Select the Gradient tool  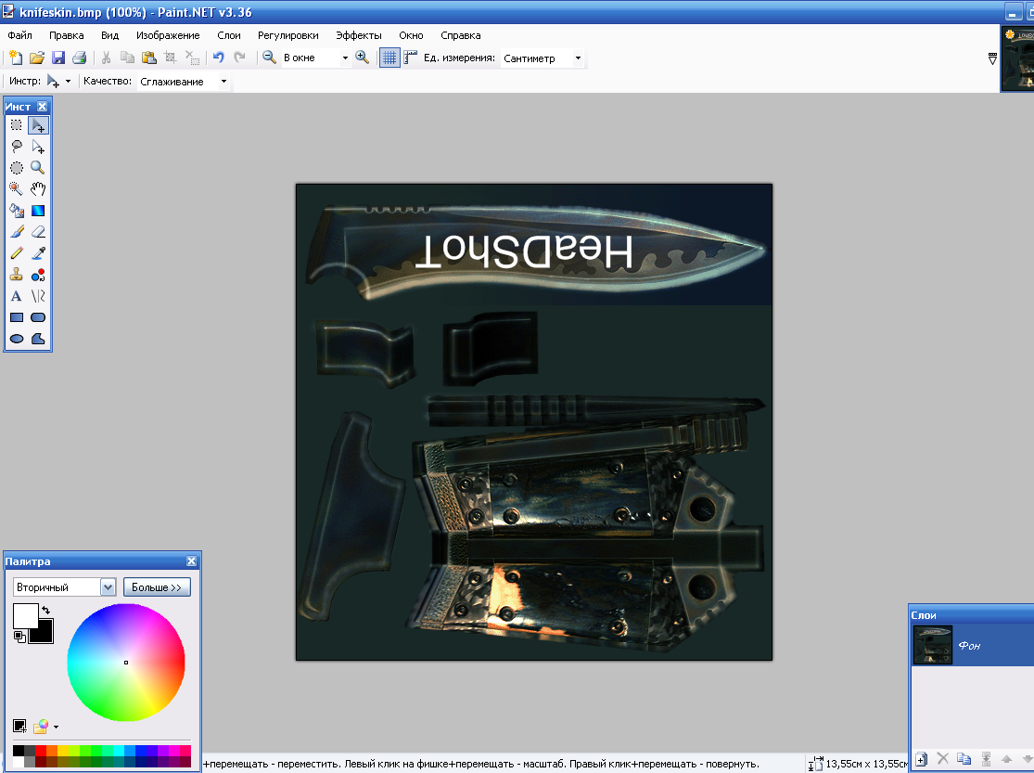pyautogui.click(x=38, y=211)
